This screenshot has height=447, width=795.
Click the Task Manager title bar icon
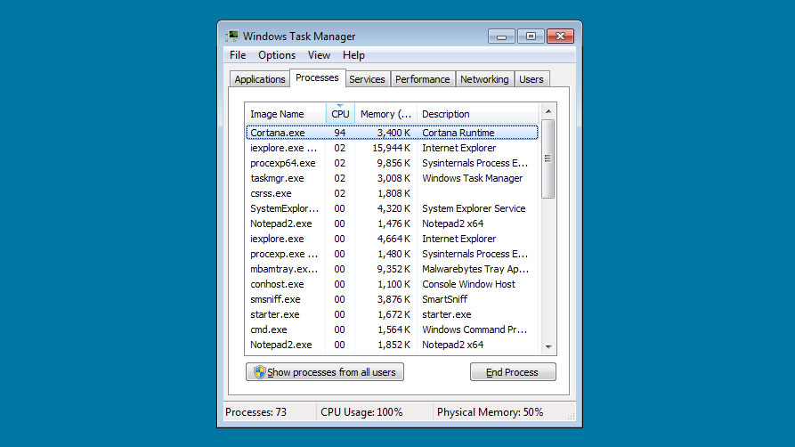pos(232,36)
